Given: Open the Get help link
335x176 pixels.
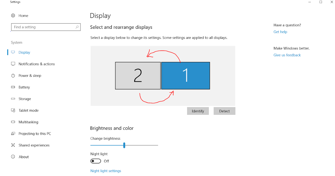Looking at the screenshot, I should [x=280, y=32].
